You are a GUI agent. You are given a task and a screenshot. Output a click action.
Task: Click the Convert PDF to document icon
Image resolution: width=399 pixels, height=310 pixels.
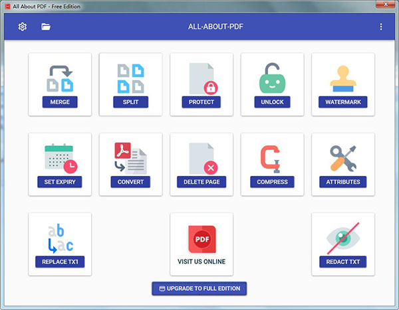coord(130,158)
